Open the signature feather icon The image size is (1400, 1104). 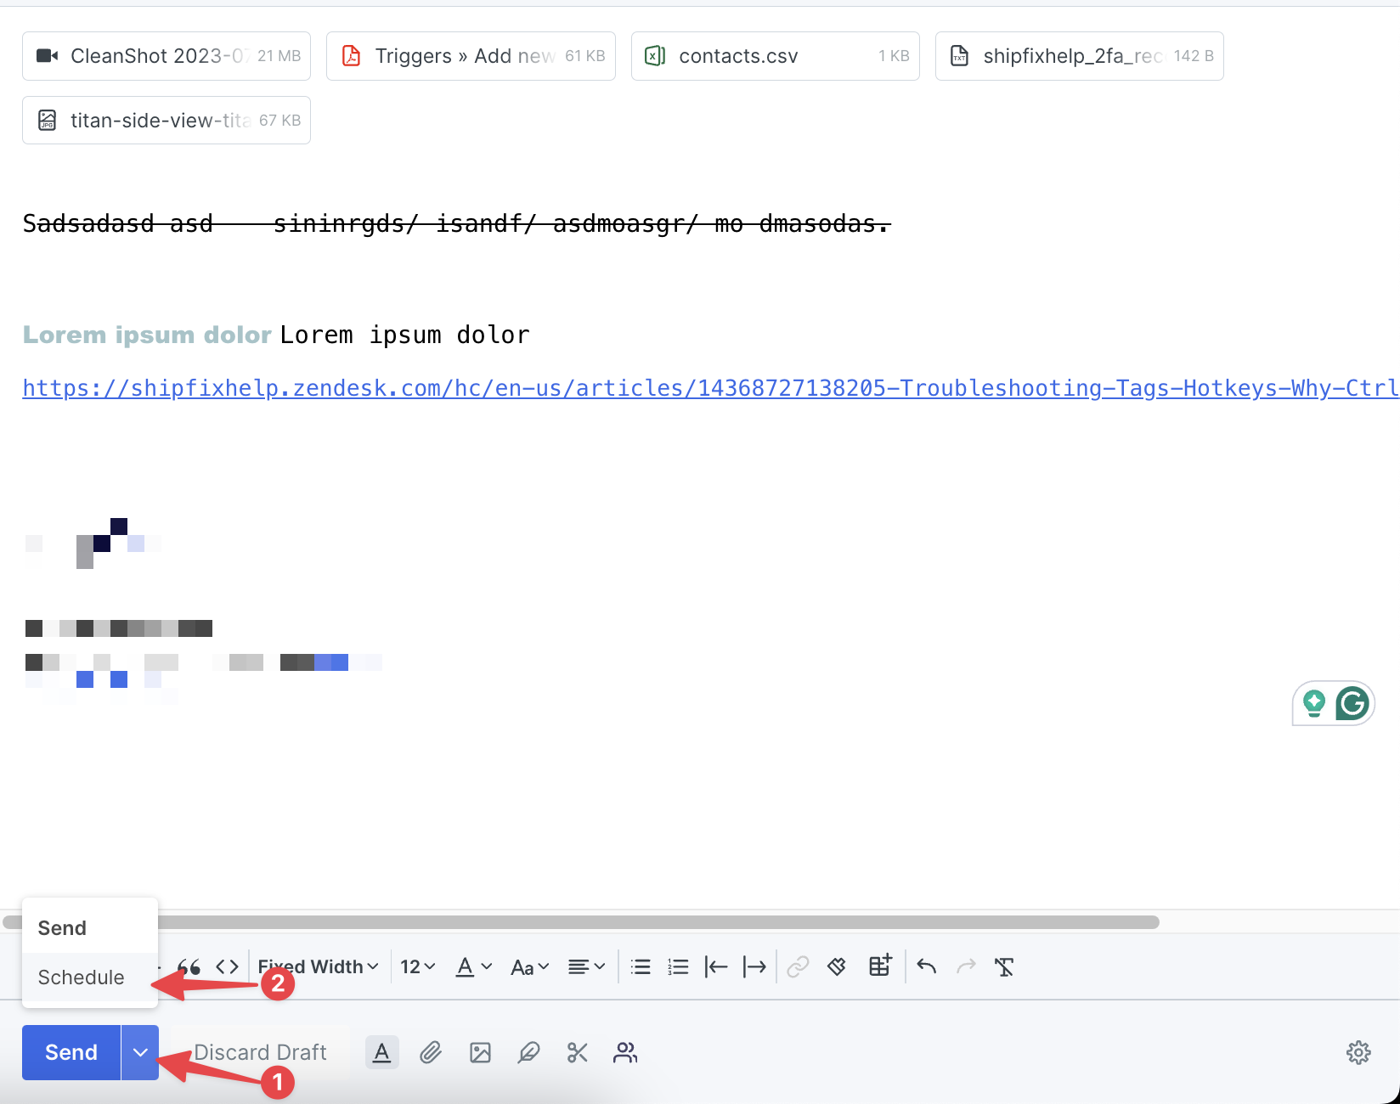[x=528, y=1053]
